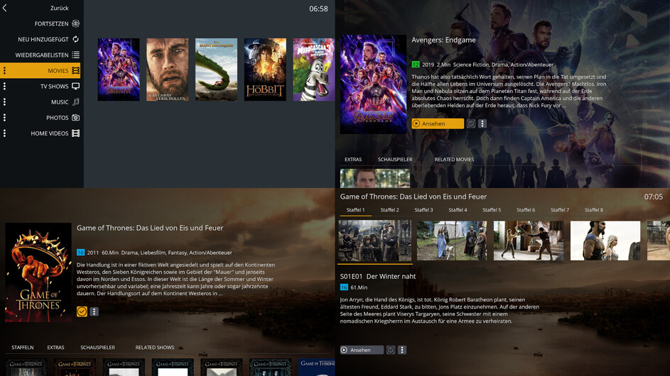Open the green dragon movie poster
This screenshot has width=670, height=376.
[x=216, y=70]
